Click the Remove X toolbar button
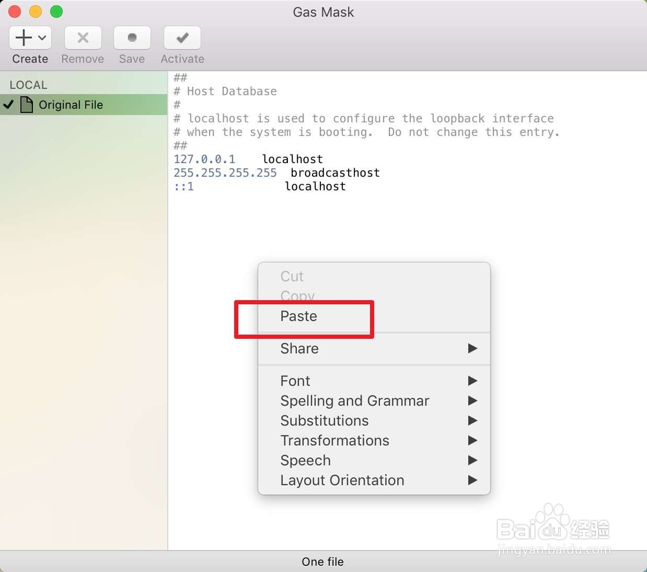 (x=83, y=38)
